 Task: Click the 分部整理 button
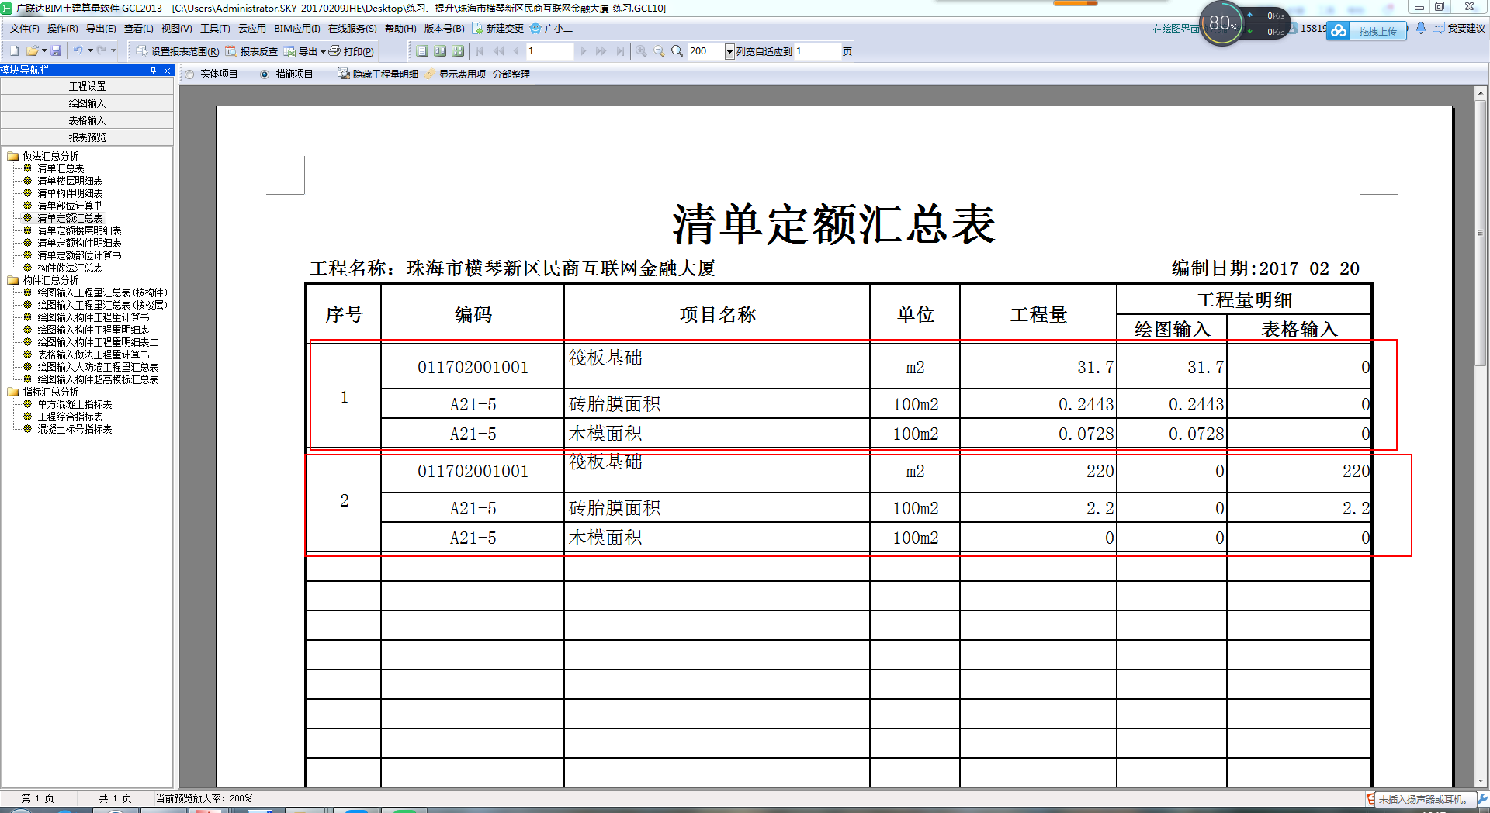(511, 74)
